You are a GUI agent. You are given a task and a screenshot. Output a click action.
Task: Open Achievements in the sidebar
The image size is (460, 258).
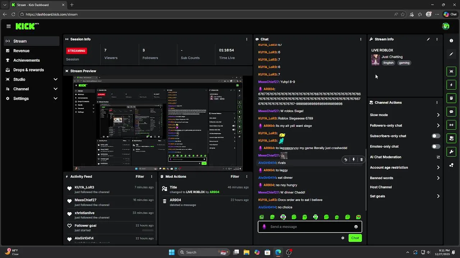pos(32,60)
